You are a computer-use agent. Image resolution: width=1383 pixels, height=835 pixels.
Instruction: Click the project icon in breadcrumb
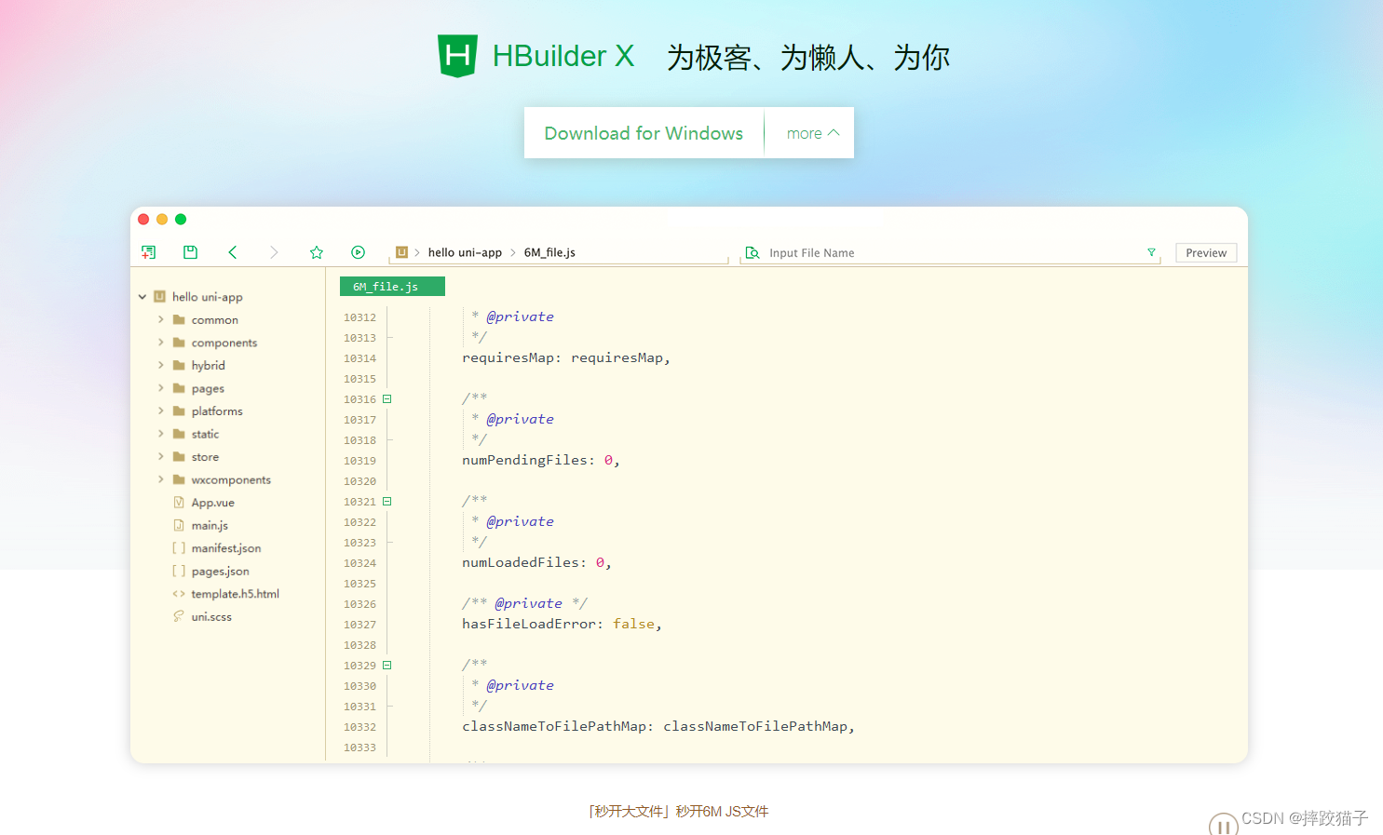click(402, 252)
